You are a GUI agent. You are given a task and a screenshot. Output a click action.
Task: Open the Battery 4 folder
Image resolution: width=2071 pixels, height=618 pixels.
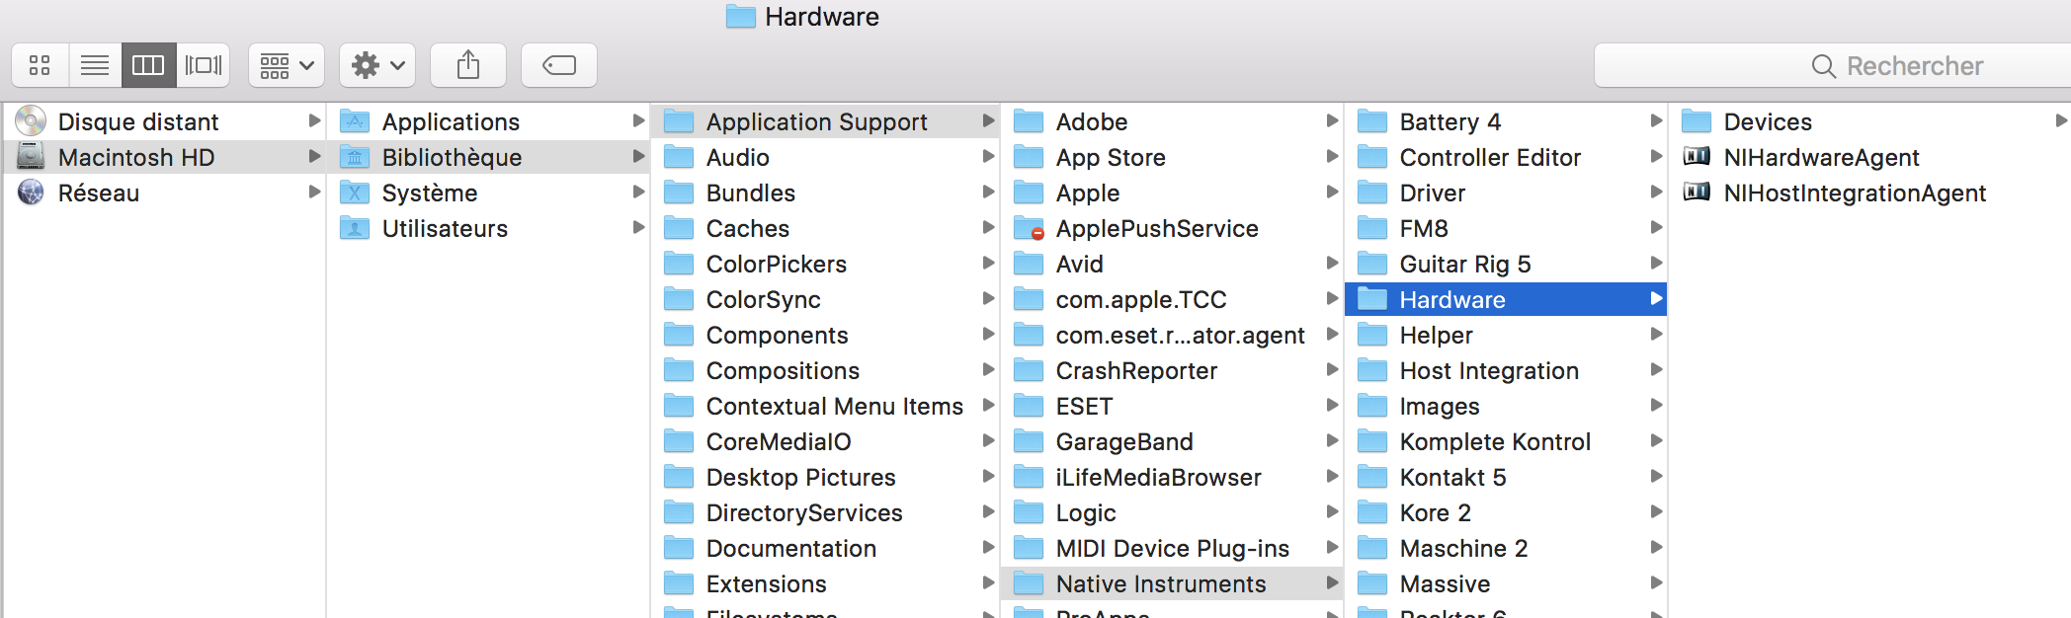pyautogui.click(x=1506, y=121)
